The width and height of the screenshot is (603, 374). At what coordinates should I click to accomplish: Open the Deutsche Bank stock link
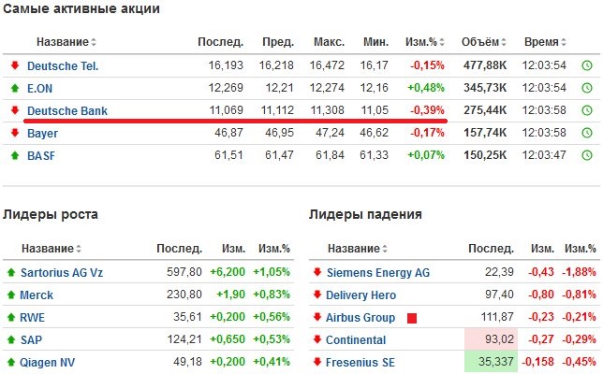tap(67, 111)
